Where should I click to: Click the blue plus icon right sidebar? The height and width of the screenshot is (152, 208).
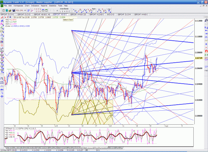(206, 44)
